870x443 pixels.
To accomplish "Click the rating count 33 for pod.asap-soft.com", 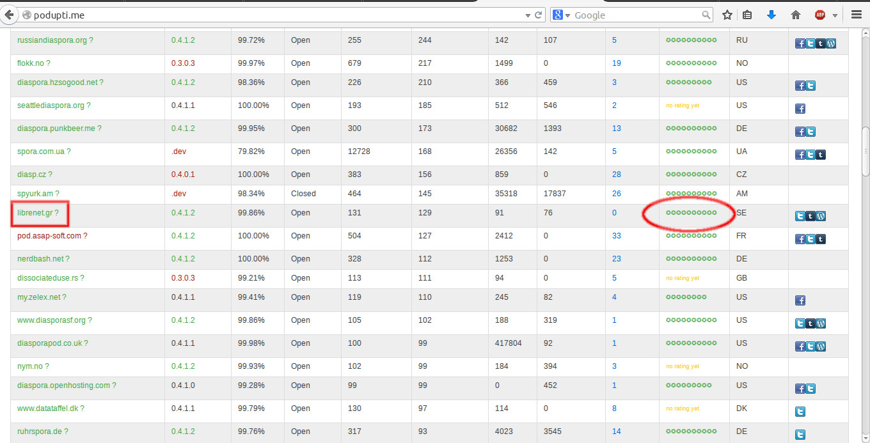I will pyautogui.click(x=617, y=236).
